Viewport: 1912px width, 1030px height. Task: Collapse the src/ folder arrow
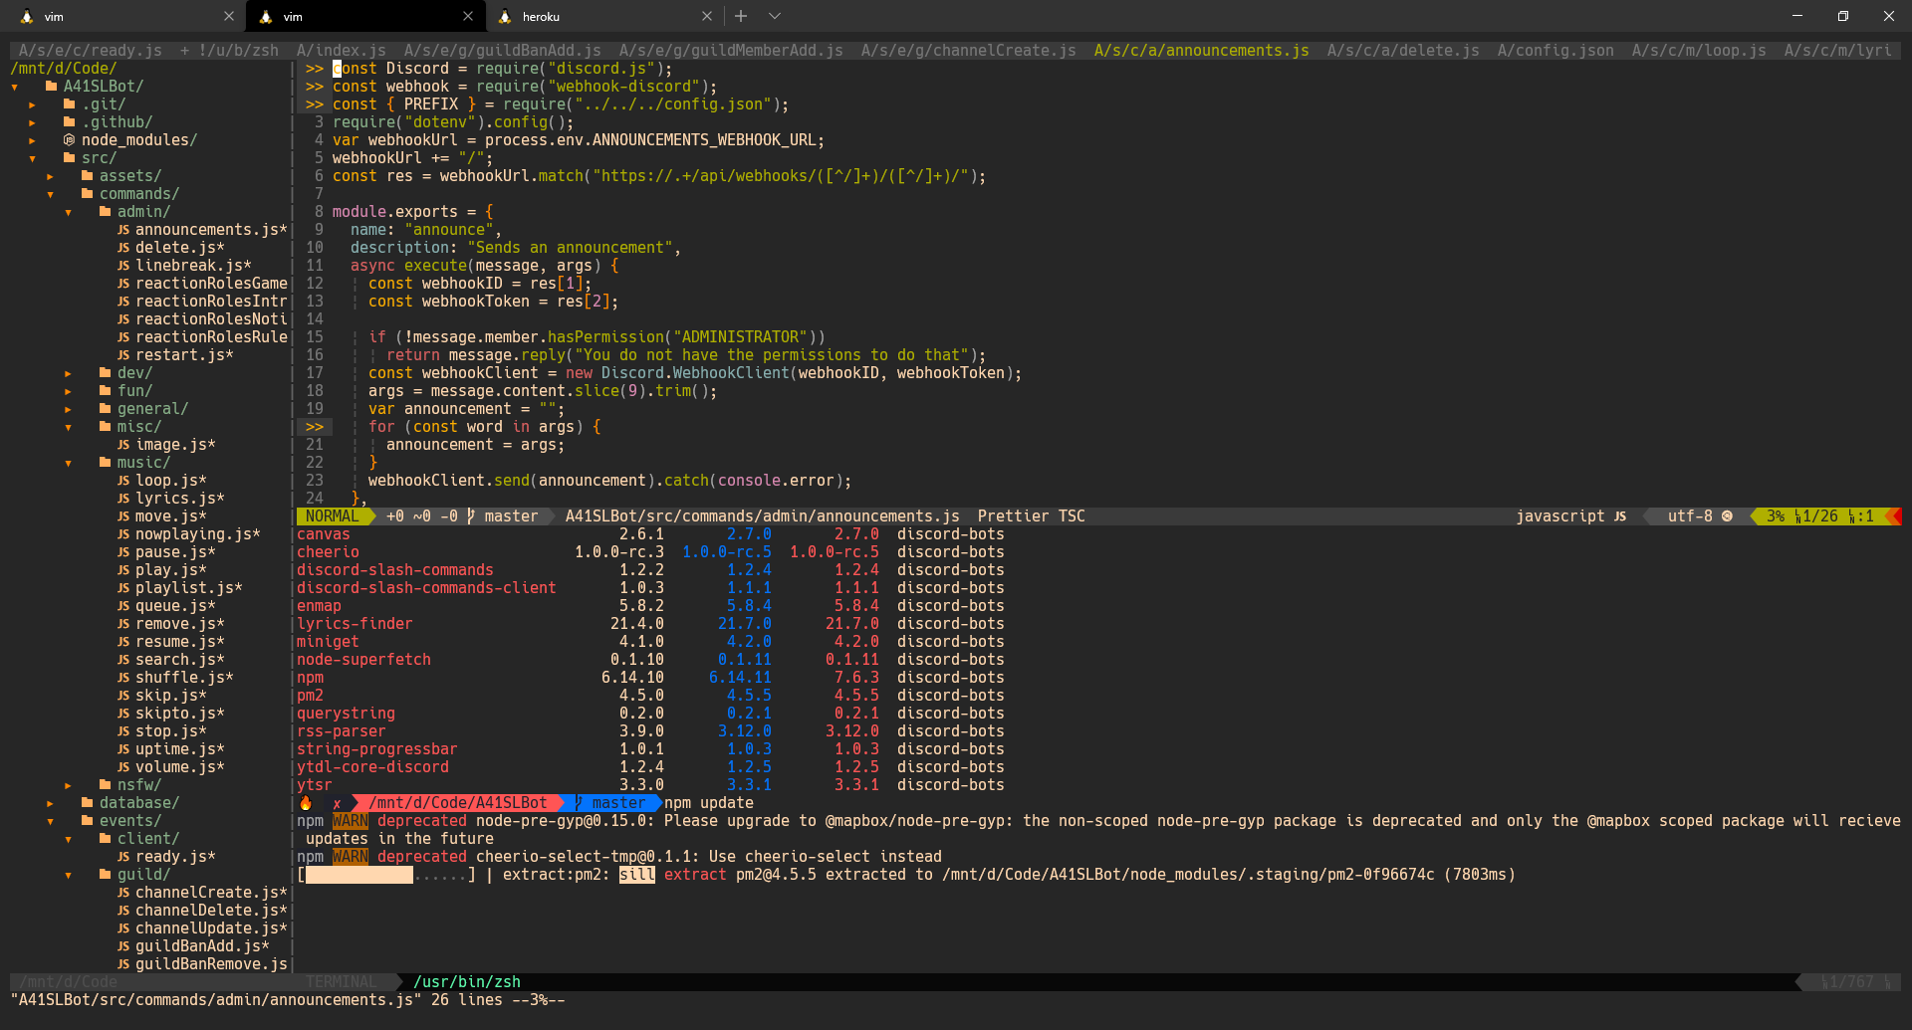(x=33, y=158)
